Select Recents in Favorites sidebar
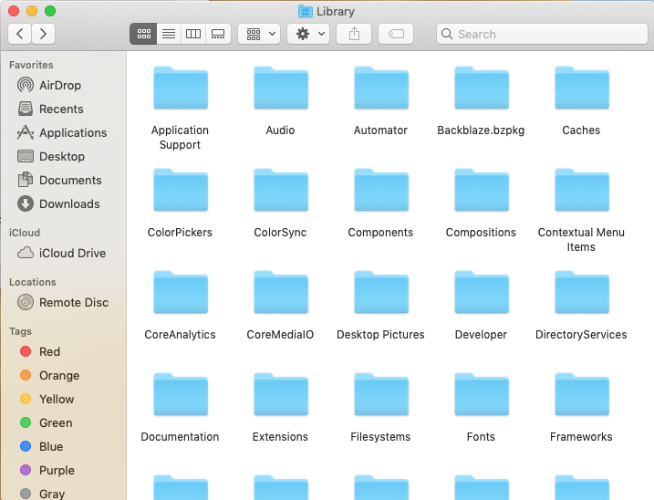The image size is (654, 500). point(61,109)
